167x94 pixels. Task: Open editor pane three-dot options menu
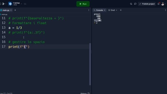click(89, 10)
